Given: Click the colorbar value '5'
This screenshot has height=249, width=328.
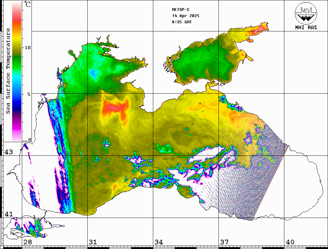Looking at the screenshot, I should point(29,94).
